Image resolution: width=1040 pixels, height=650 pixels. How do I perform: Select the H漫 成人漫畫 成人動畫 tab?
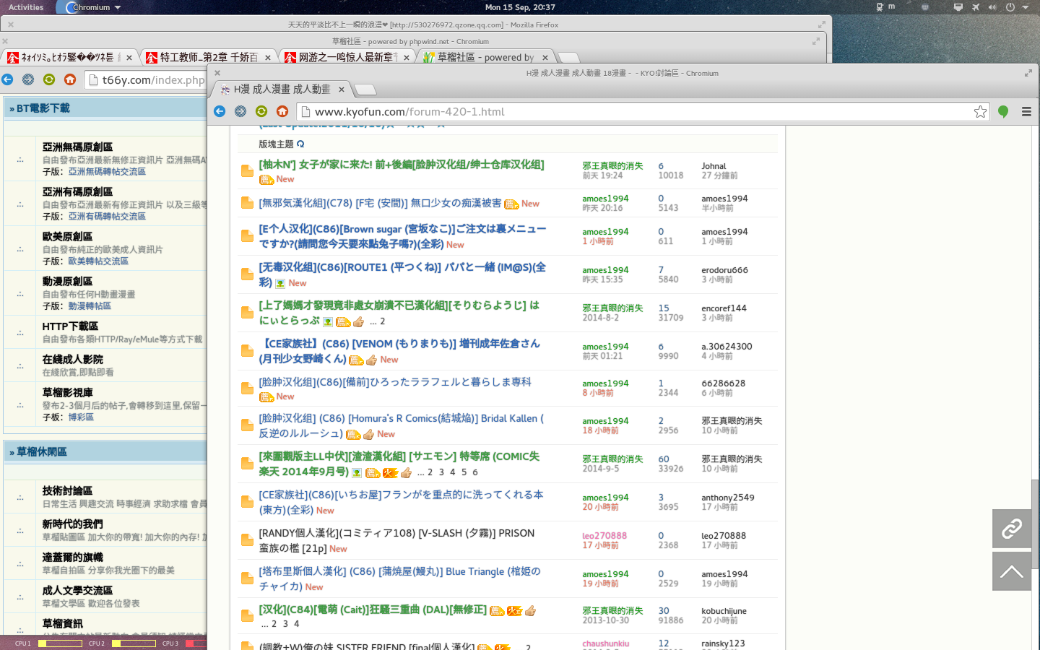point(282,90)
